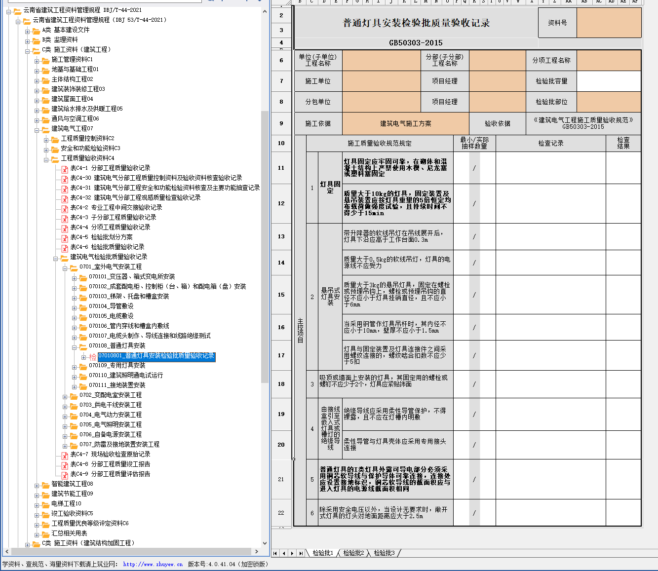Collapse the 070108_普通灯具安装 node
Viewport: 658px width, 571px height.
tap(74, 347)
